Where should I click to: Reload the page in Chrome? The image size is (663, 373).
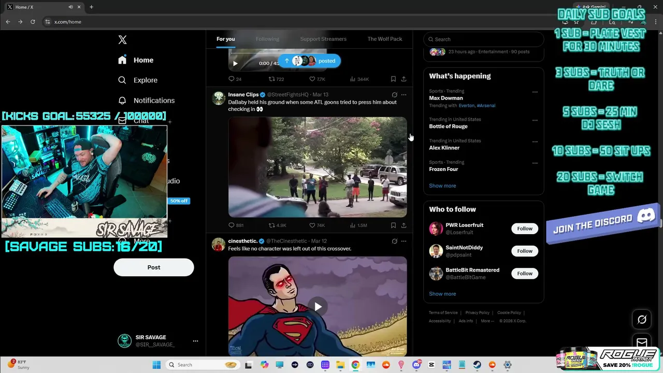pos(33,22)
